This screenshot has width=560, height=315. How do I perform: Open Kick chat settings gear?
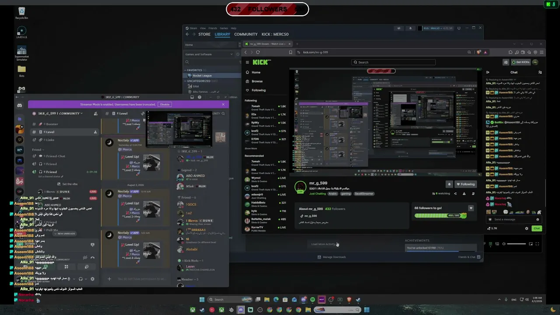click(527, 228)
